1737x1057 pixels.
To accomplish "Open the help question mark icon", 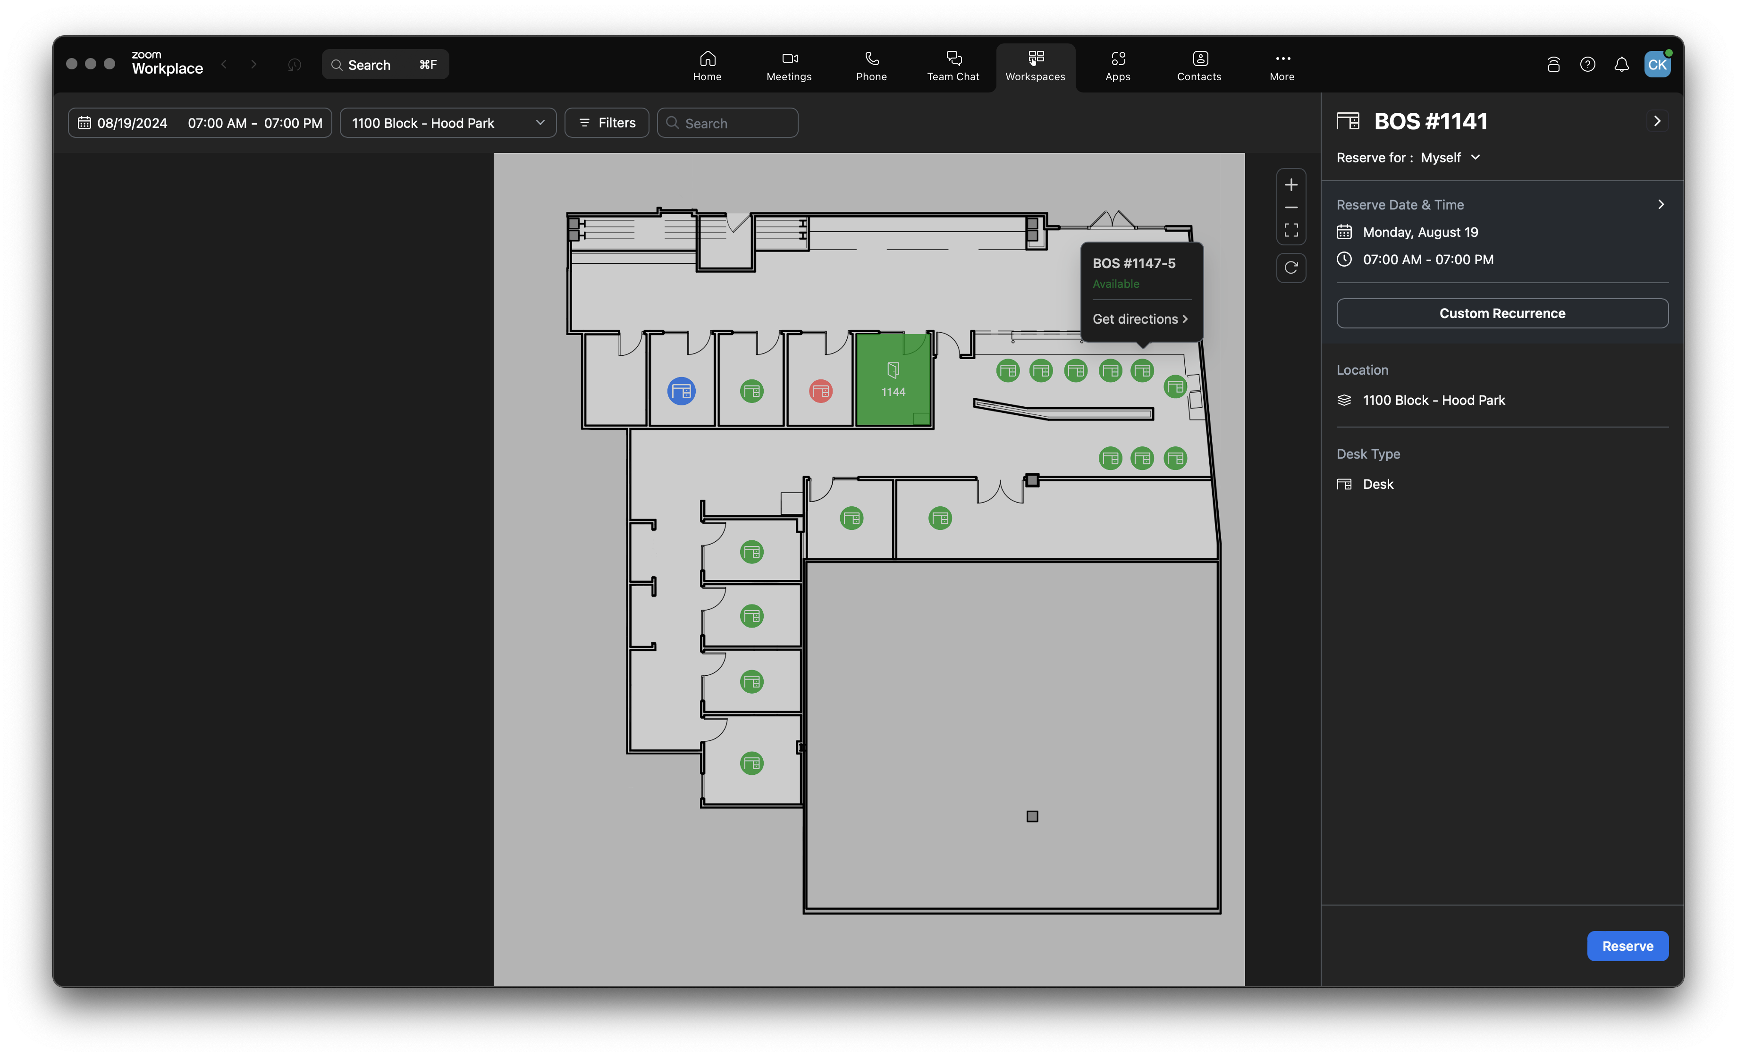I will pyautogui.click(x=1587, y=65).
